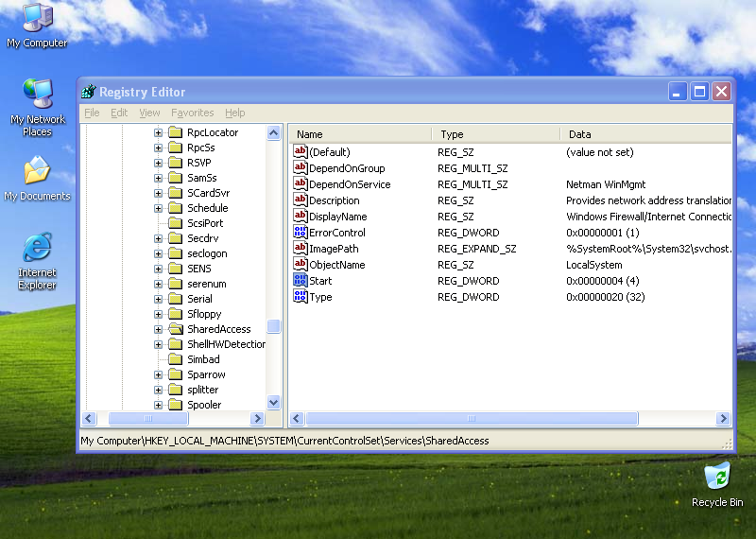Click the values pane horizontal scrollbar thumb
Viewport: 756px width, 539px height.
click(x=472, y=418)
